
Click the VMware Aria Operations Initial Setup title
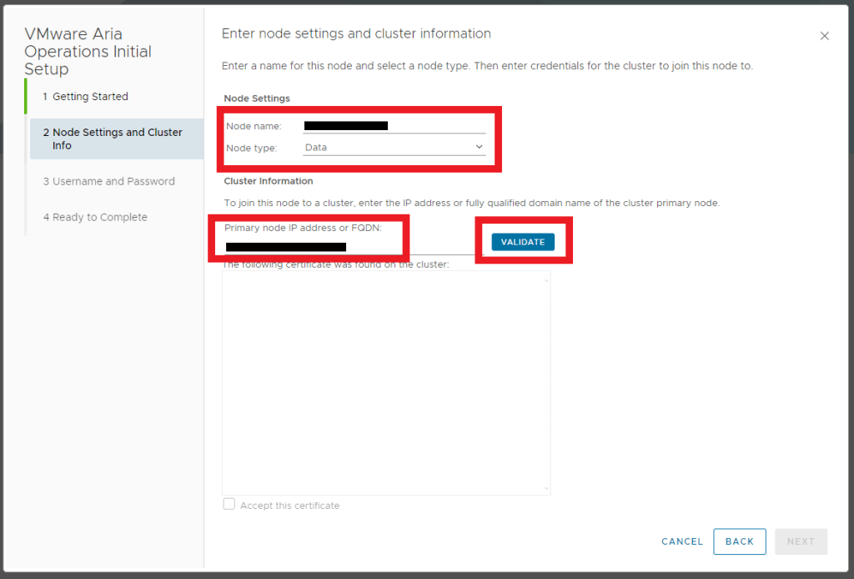pyautogui.click(x=88, y=52)
